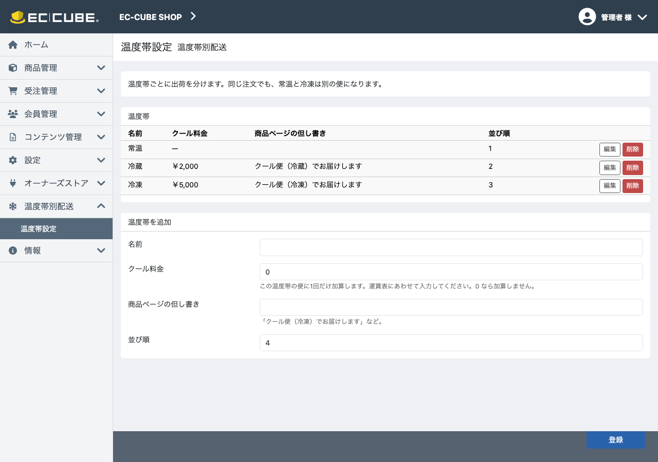Expand the 受注管理 menu chevron
The height and width of the screenshot is (462, 658).
(101, 91)
